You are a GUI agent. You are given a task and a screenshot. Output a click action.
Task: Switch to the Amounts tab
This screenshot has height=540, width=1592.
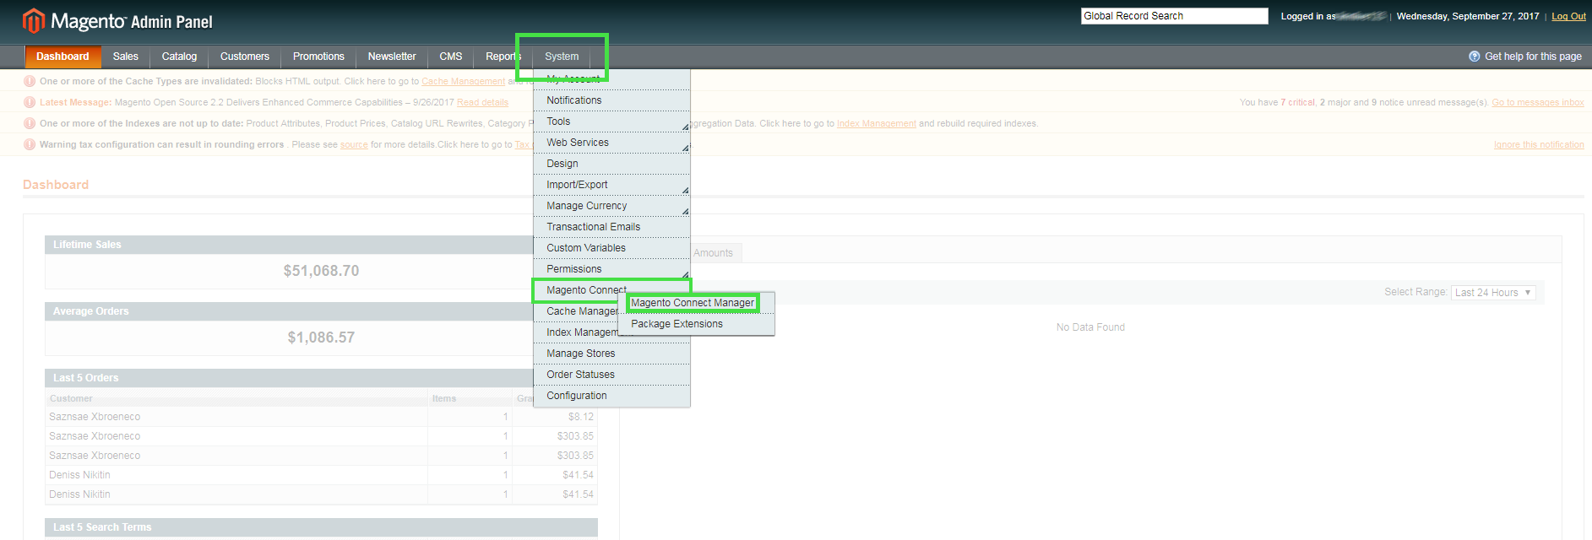(x=713, y=253)
